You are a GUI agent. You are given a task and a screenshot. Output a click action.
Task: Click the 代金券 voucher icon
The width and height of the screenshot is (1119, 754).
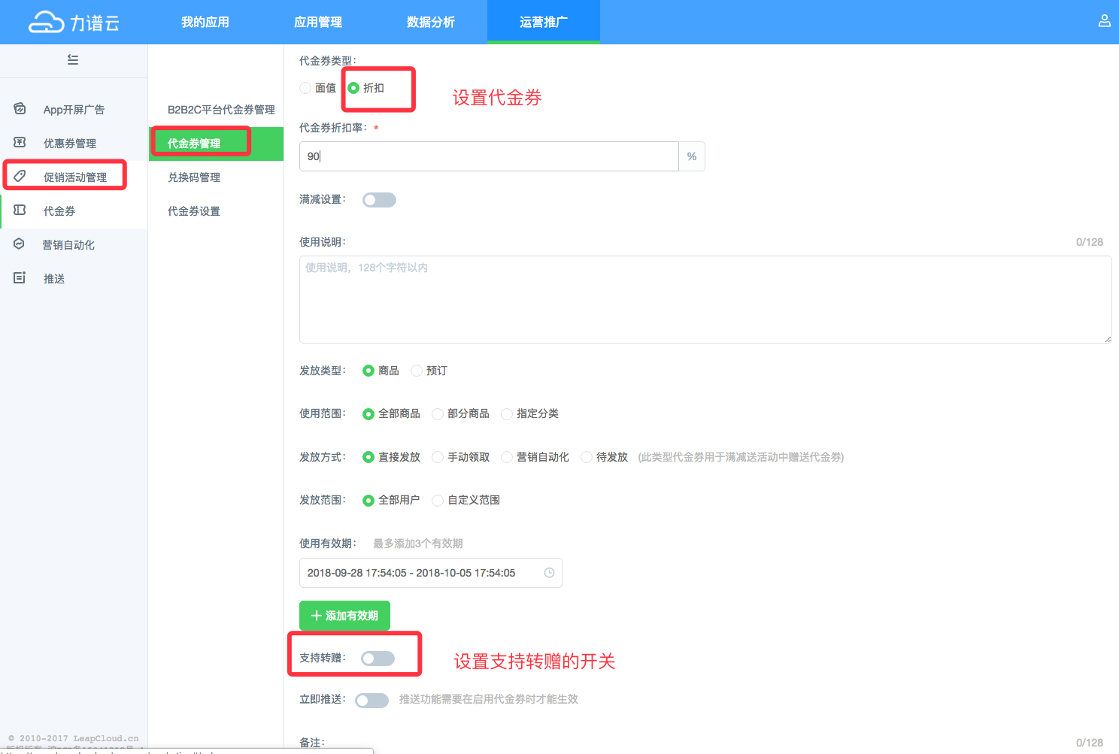click(x=20, y=210)
